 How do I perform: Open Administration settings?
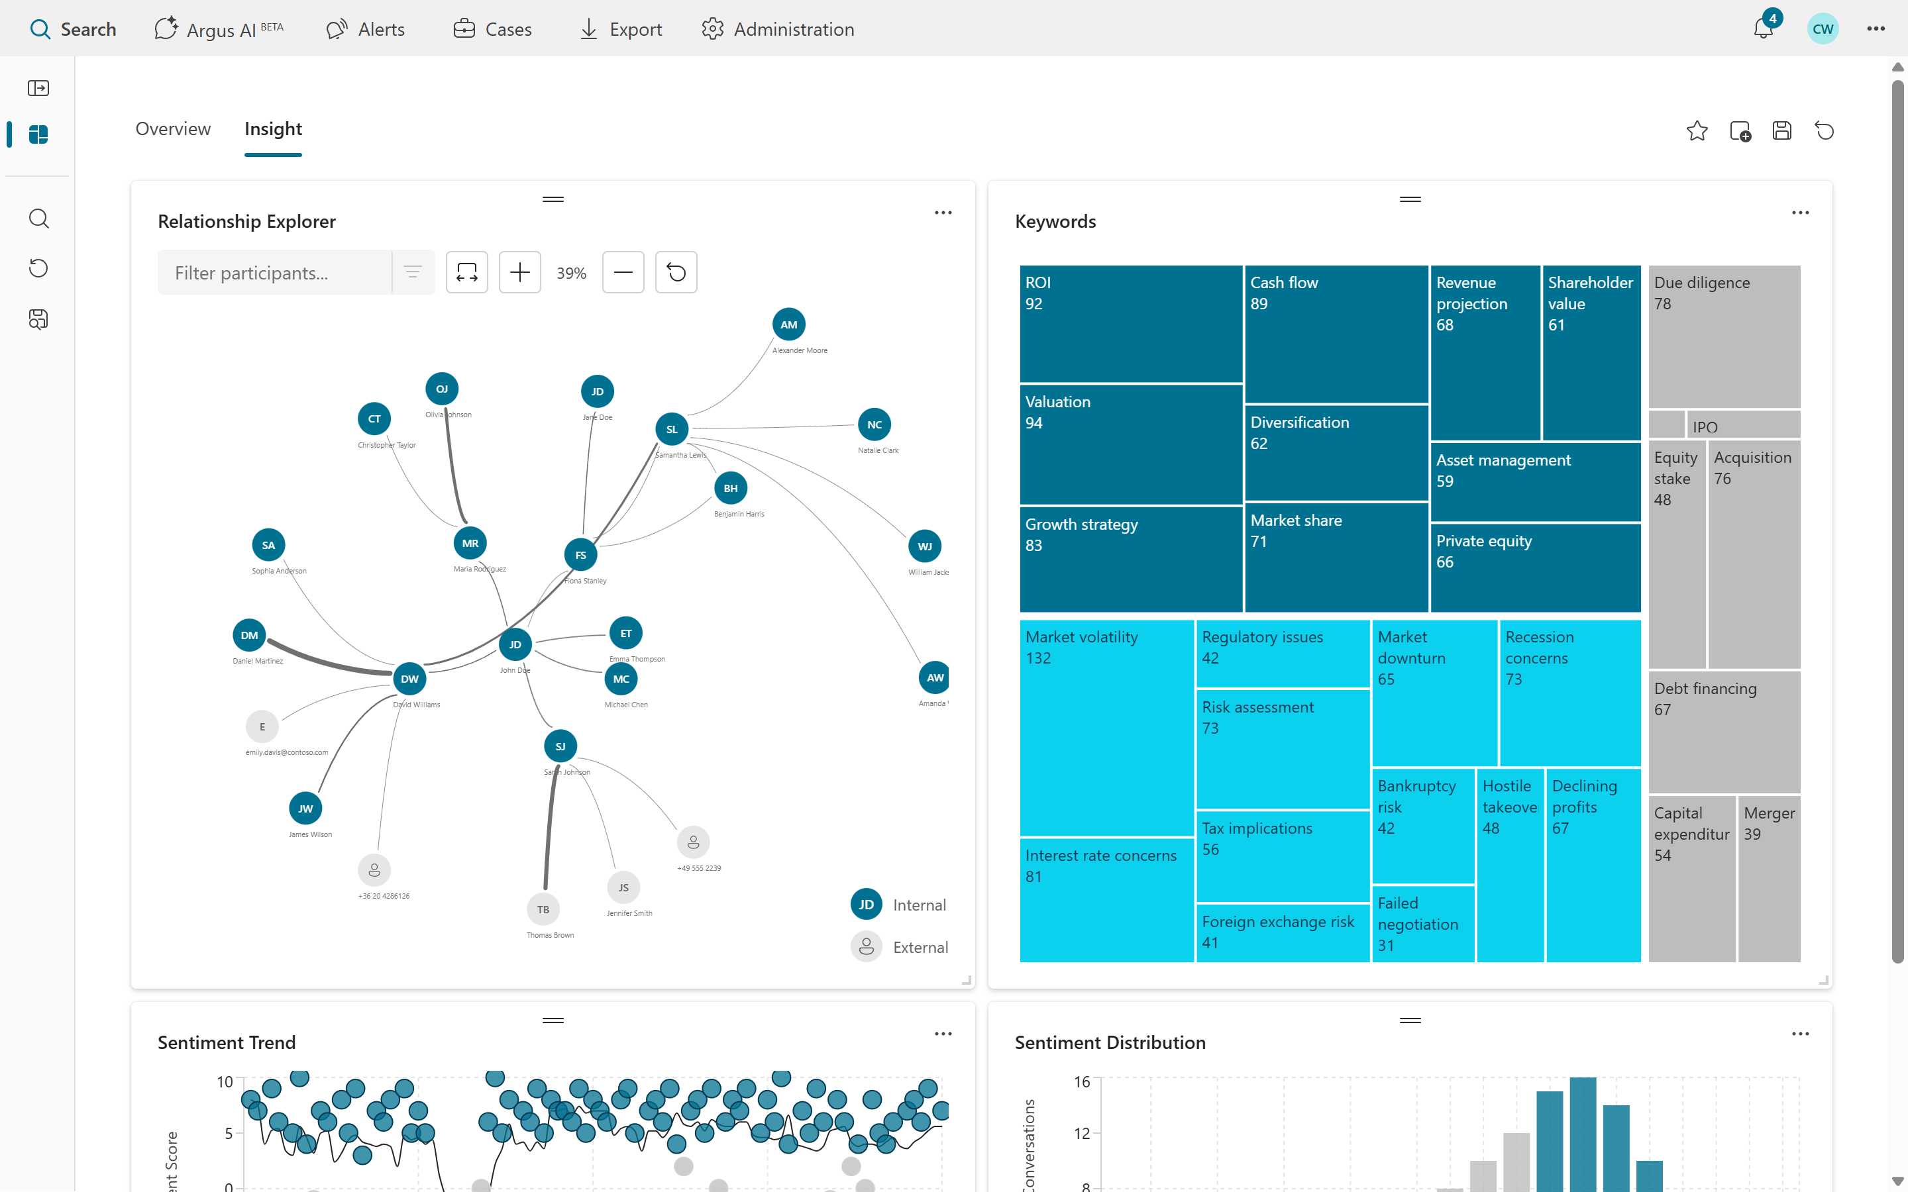tap(777, 29)
